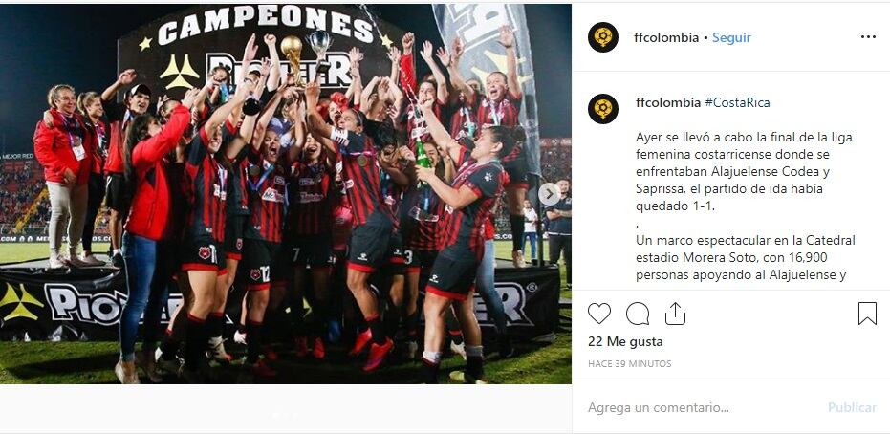Click the Campeones banner in the photo
This screenshot has width=890, height=434.
pyautogui.click(x=265, y=27)
